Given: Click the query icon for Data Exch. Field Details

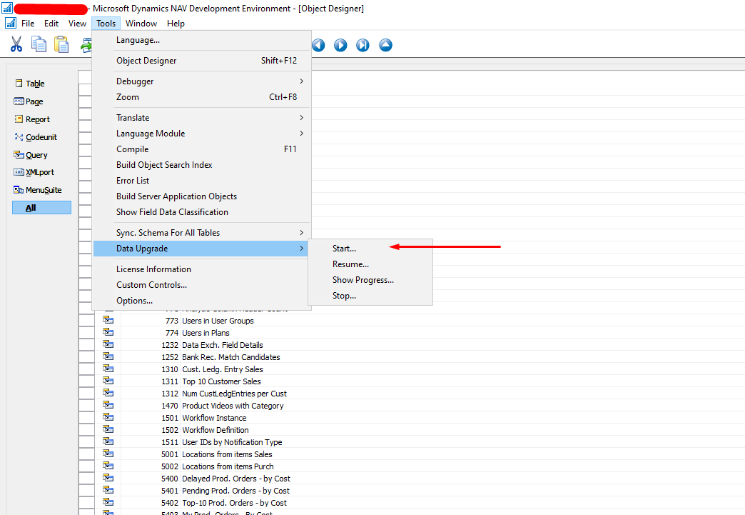Looking at the screenshot, I should (108, 344).
